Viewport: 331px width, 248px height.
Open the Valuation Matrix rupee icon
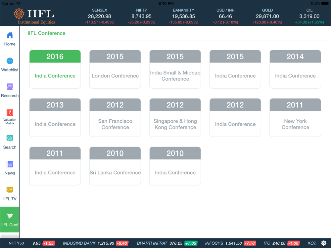coord(10,113)
